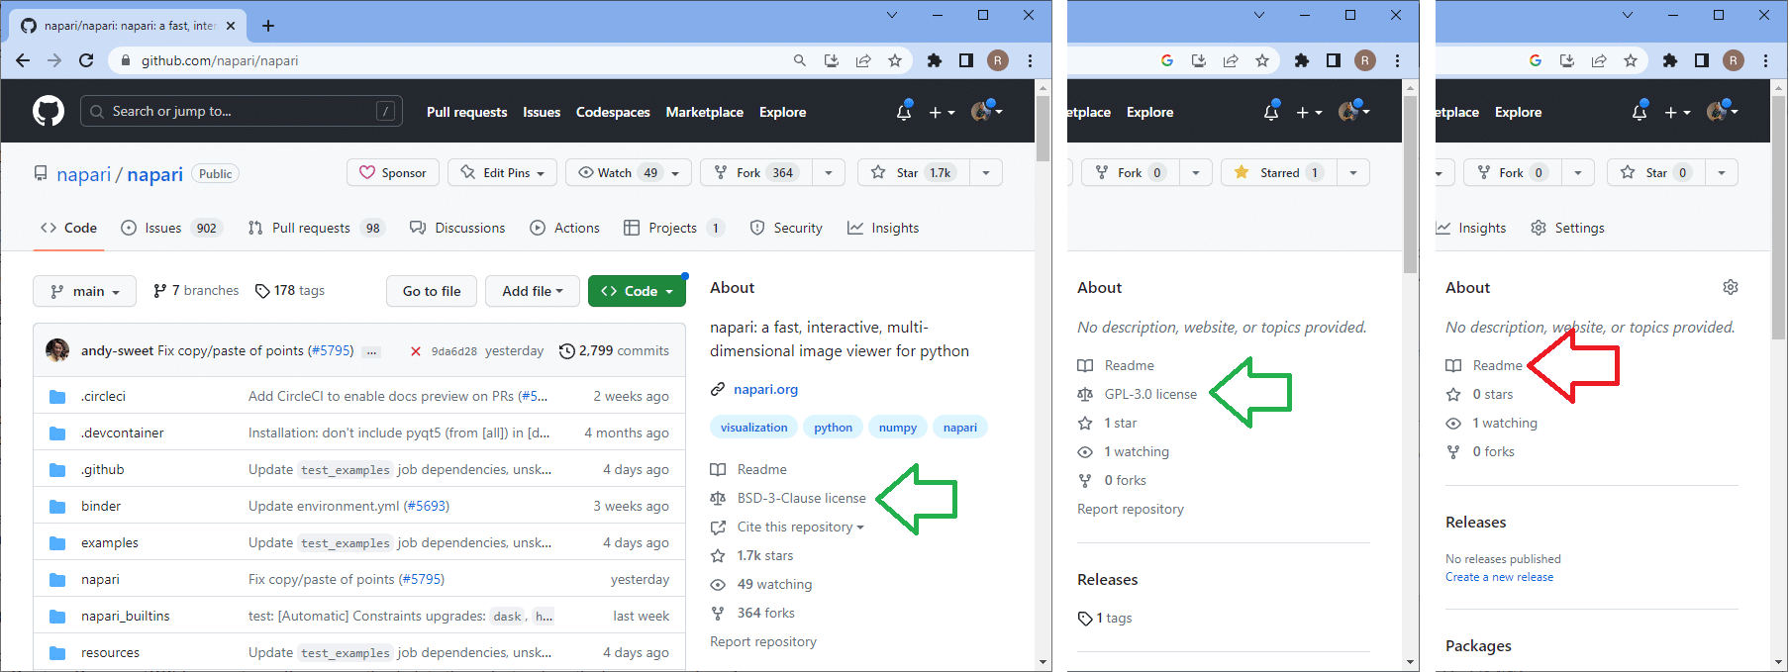Focus the Search or jump to field
The height and width of the screenshot is (672, 1790).
click(241, 111)
